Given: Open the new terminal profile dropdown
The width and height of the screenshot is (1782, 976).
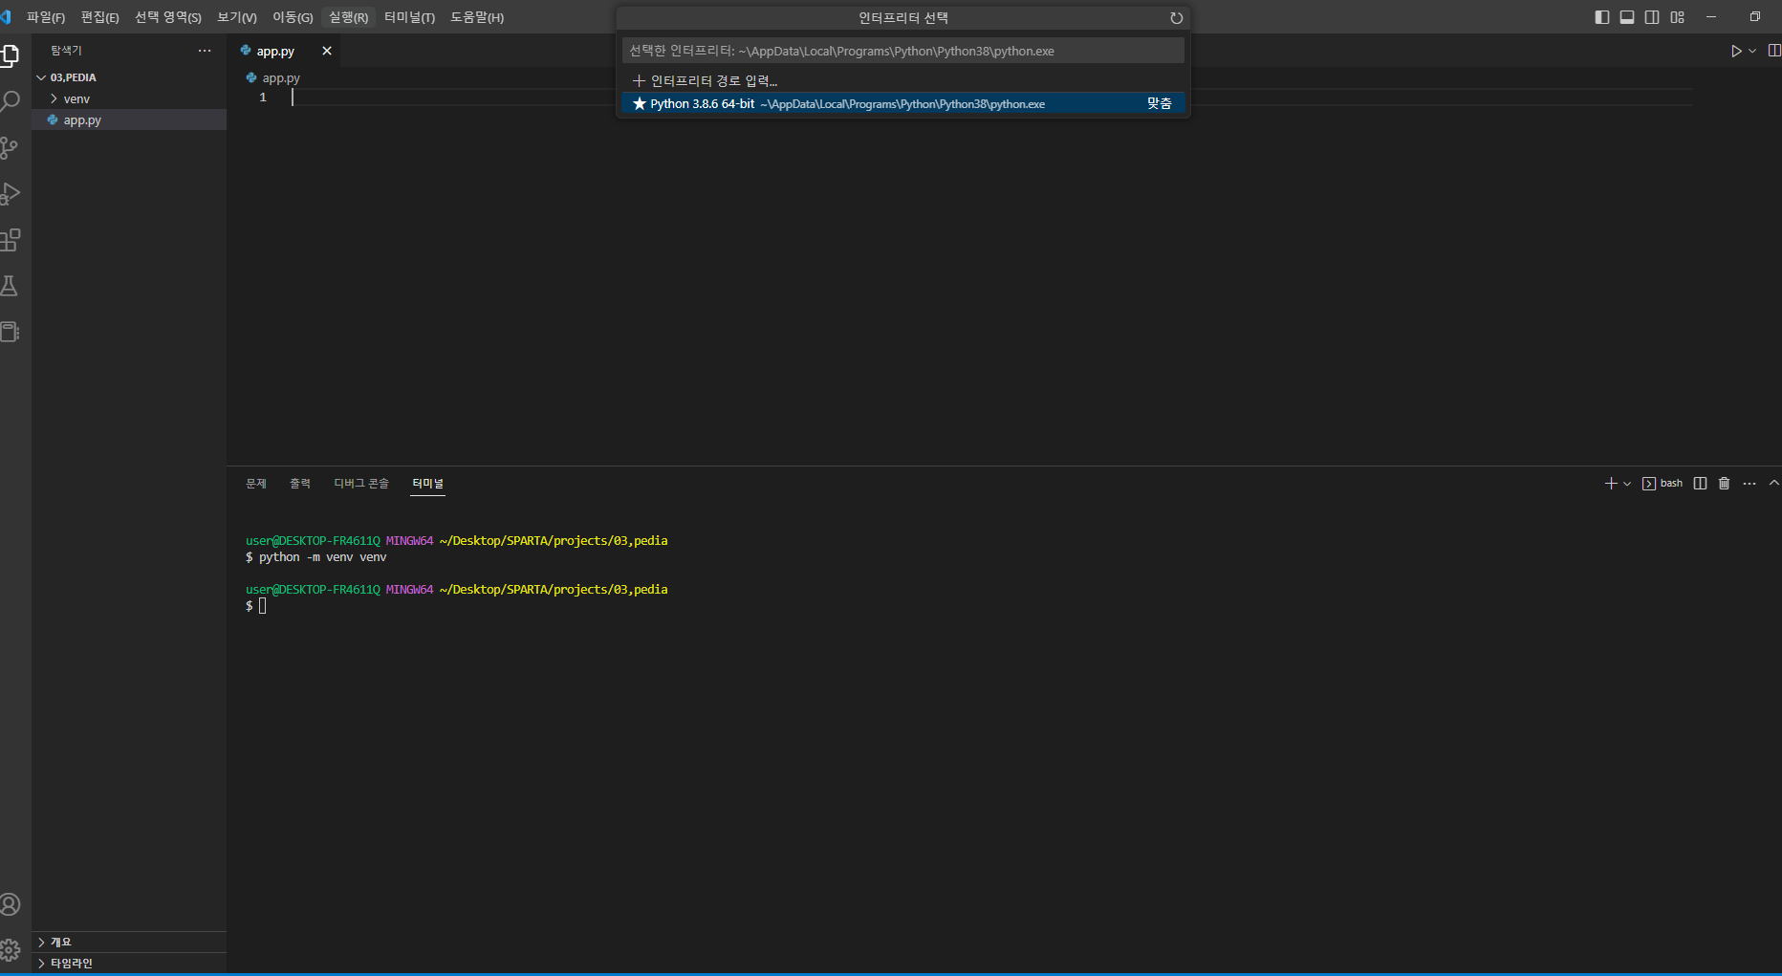Looking at the screenshot, I should coord(1627,484).
